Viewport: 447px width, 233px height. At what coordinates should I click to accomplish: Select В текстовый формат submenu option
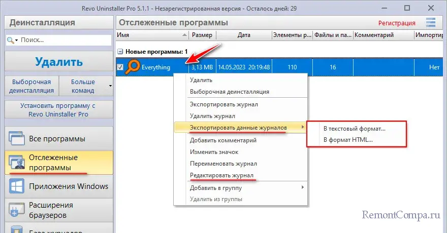[355, 129]
